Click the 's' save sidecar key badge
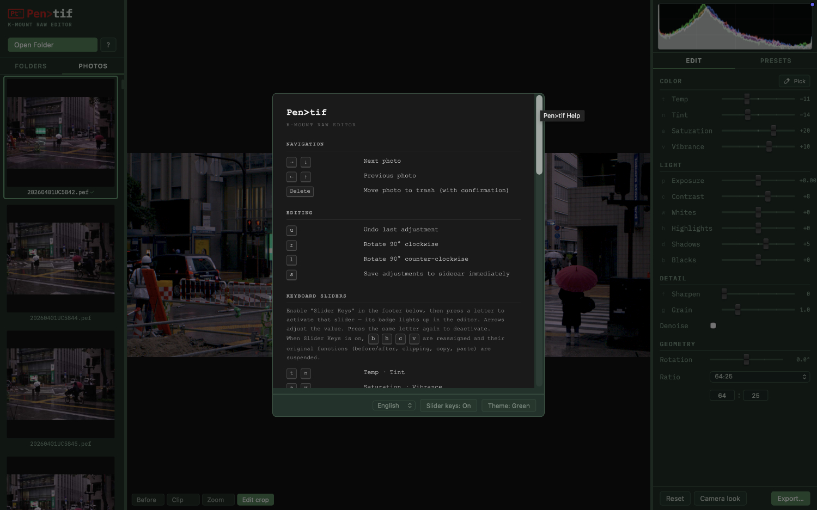The image size is (817, 510). (291, 274)
